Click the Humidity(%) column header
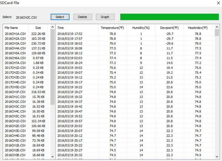 [x=141, y=28]
